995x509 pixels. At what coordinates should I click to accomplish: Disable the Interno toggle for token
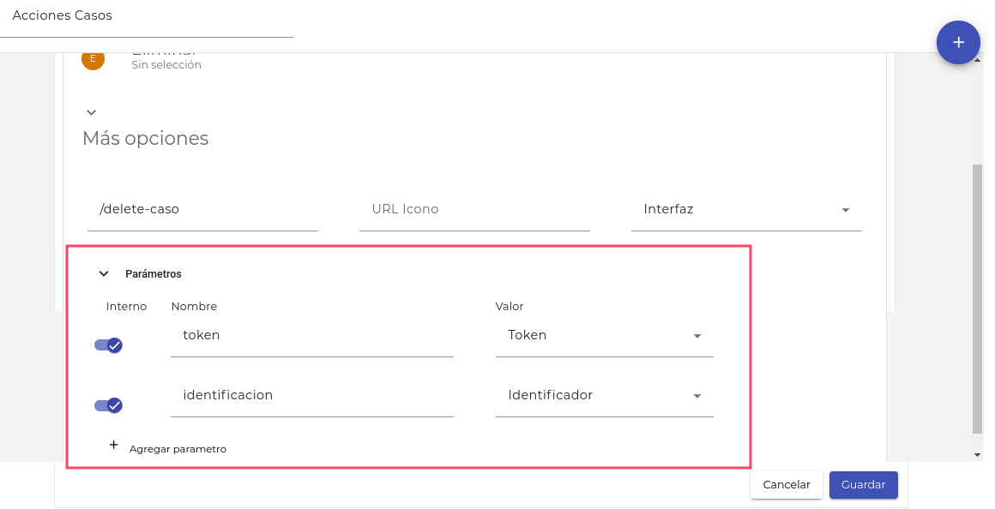109,345
